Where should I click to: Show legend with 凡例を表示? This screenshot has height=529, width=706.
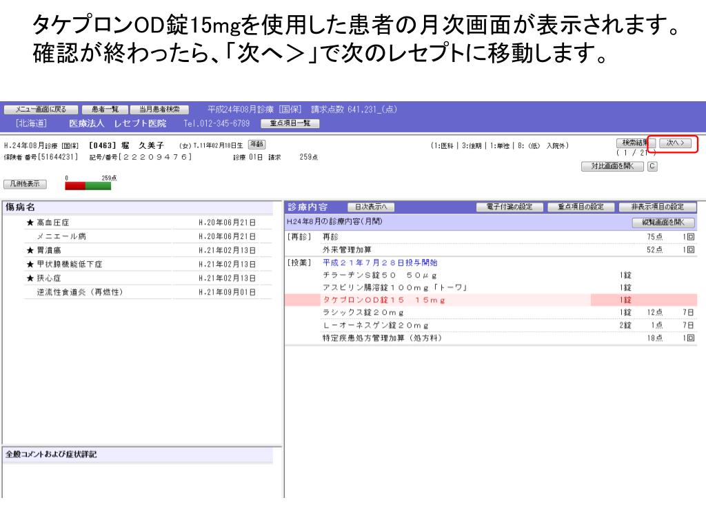pyautogui.click(x=24, y=184)
